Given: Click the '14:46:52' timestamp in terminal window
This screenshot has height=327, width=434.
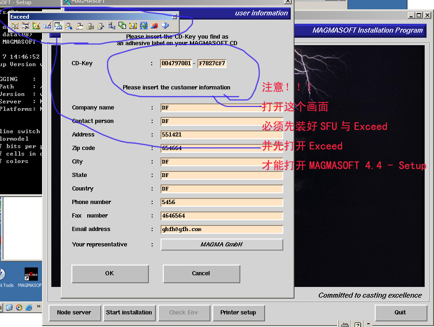Looking at the screenshot, I should pos(25,57).
